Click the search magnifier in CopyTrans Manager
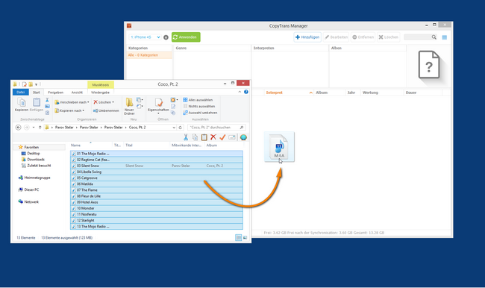Image resolution: width=485 pixels, height=288 pixels. (x=434, y=37)
